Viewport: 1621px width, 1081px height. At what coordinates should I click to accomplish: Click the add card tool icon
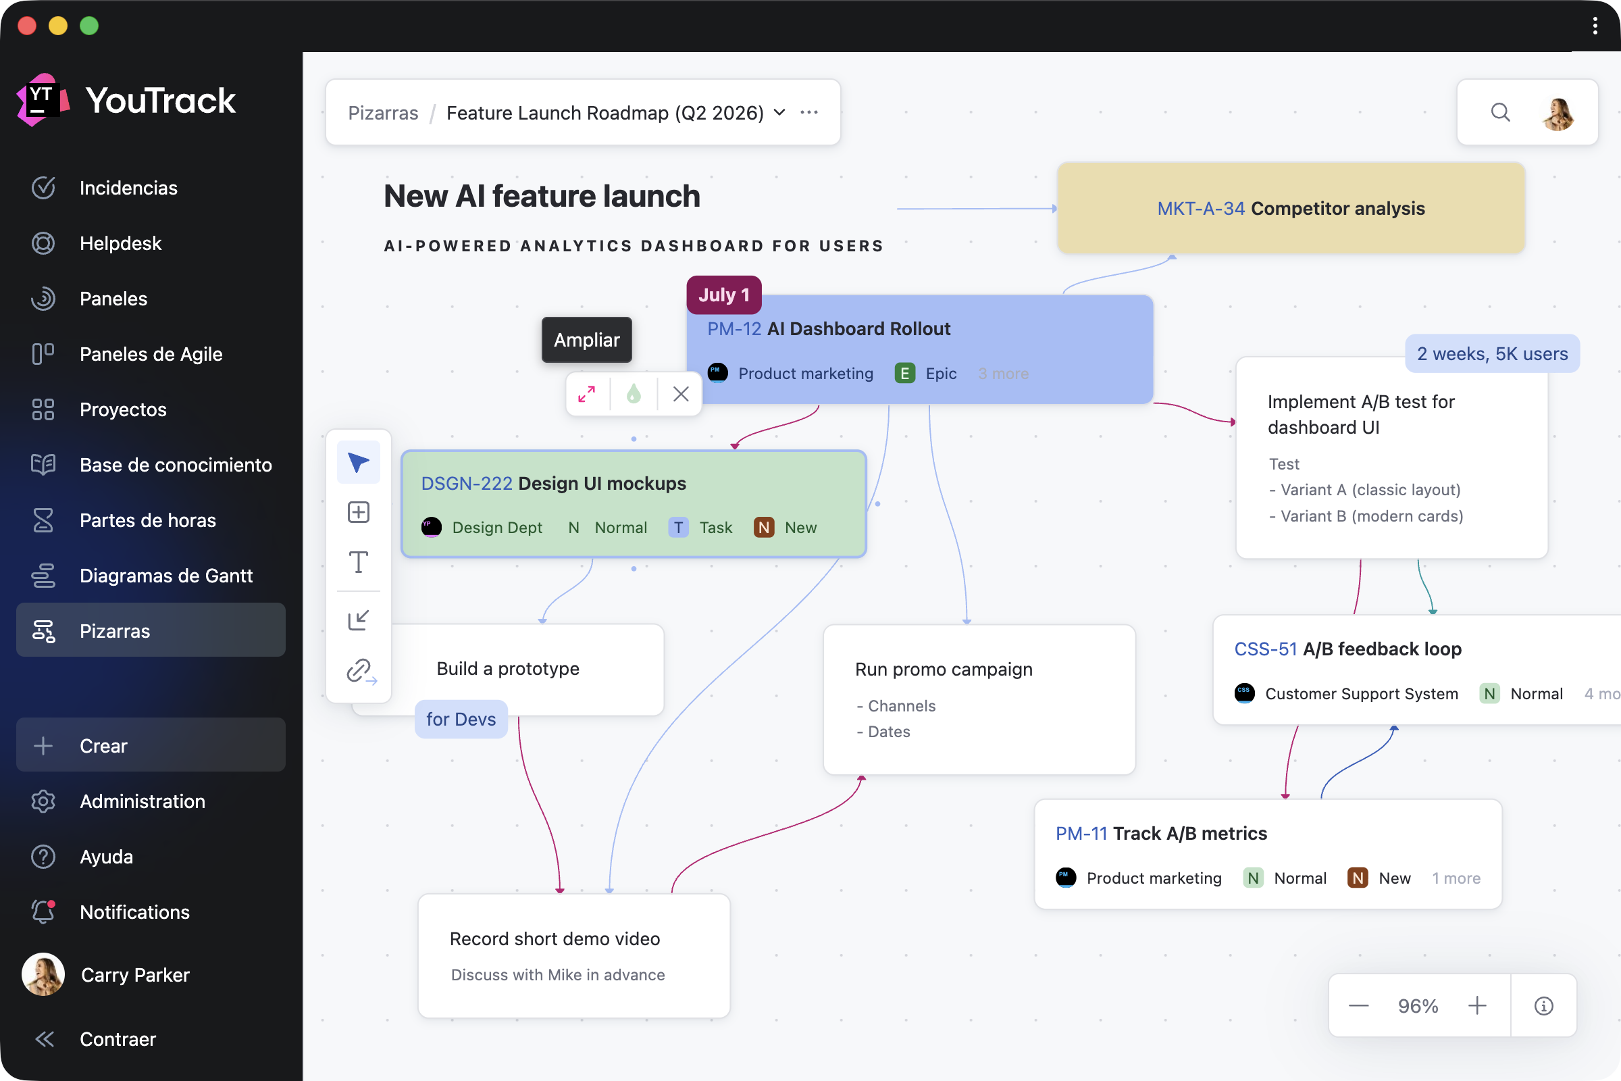point(358,512)
